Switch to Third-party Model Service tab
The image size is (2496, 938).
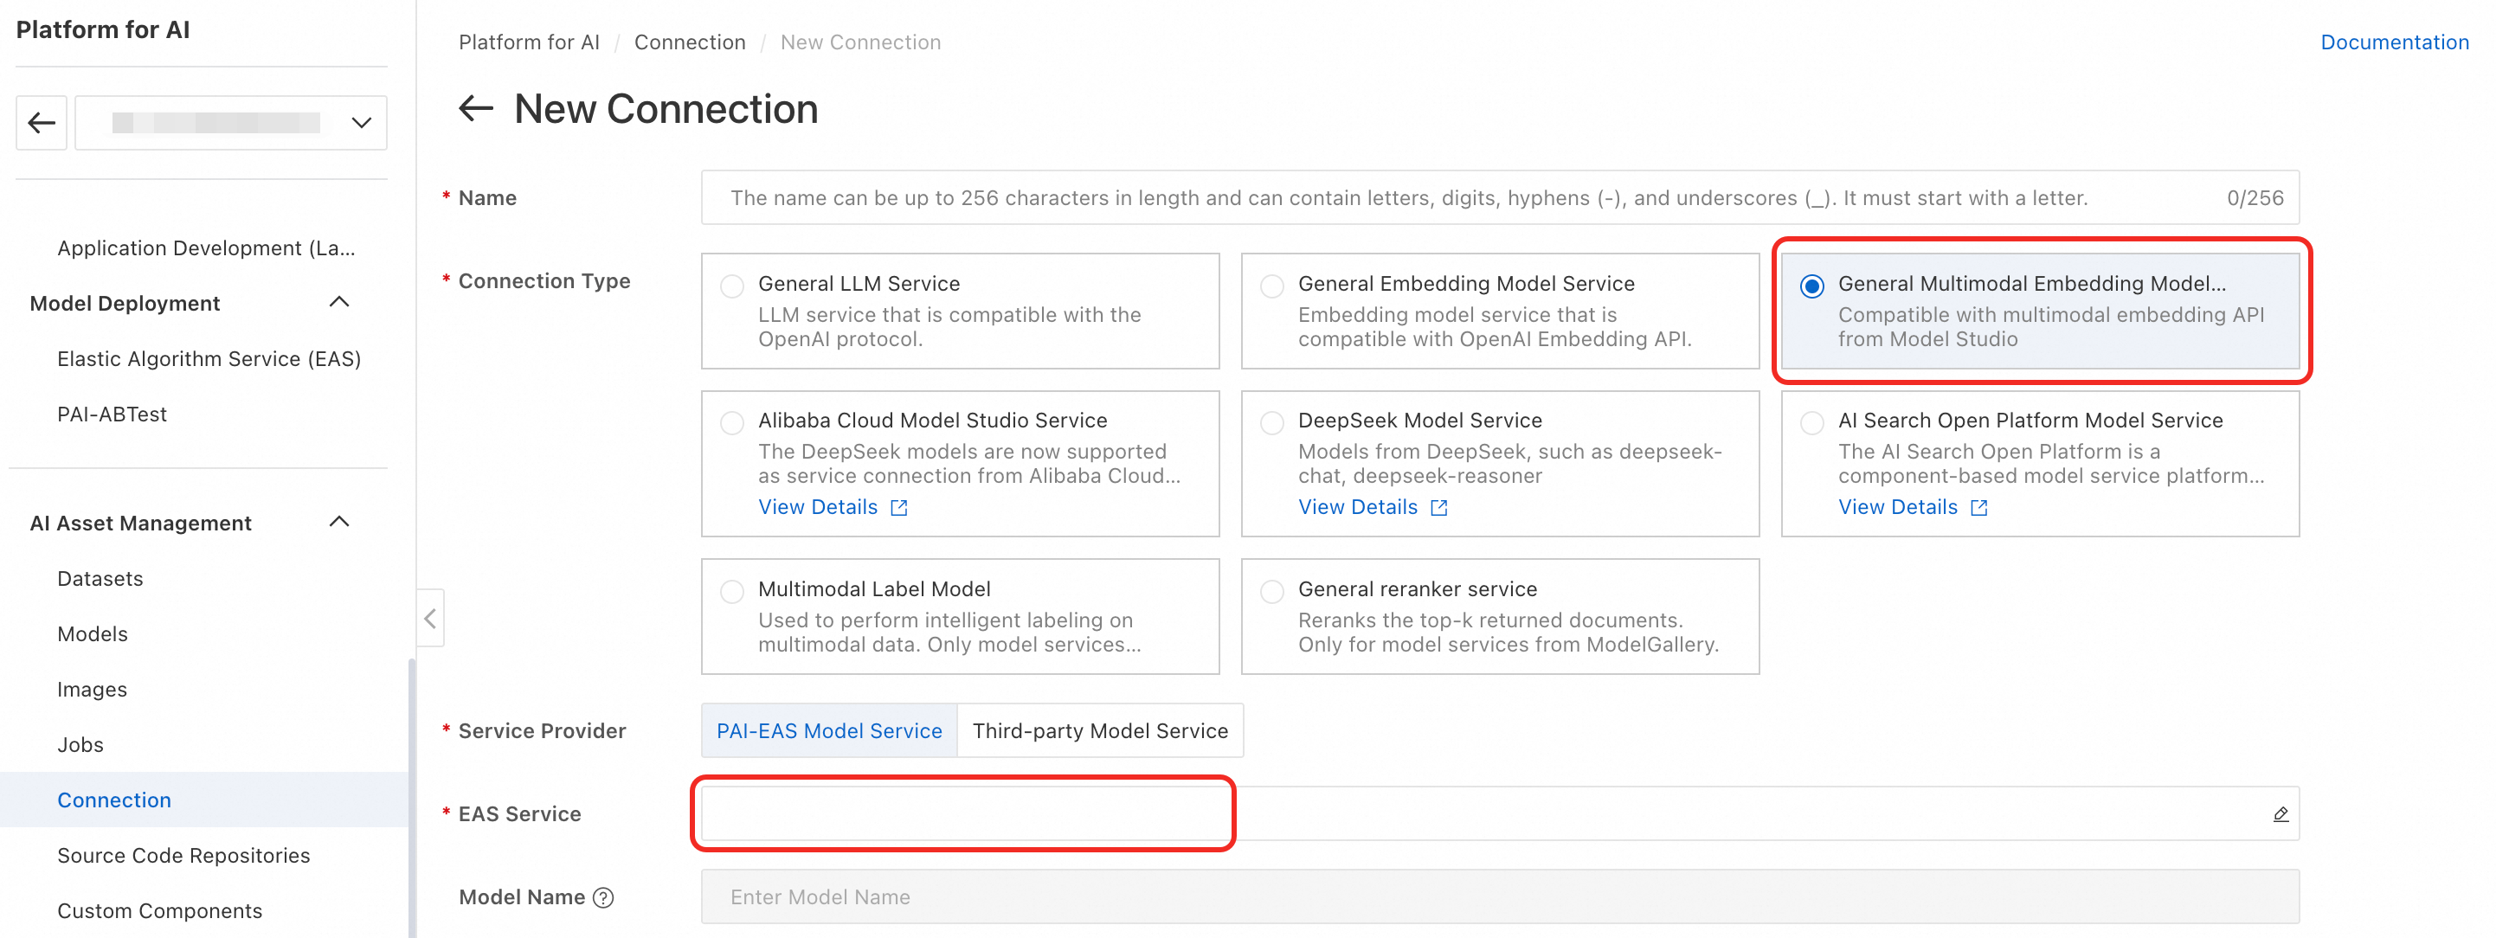(x=1100, y=730)
